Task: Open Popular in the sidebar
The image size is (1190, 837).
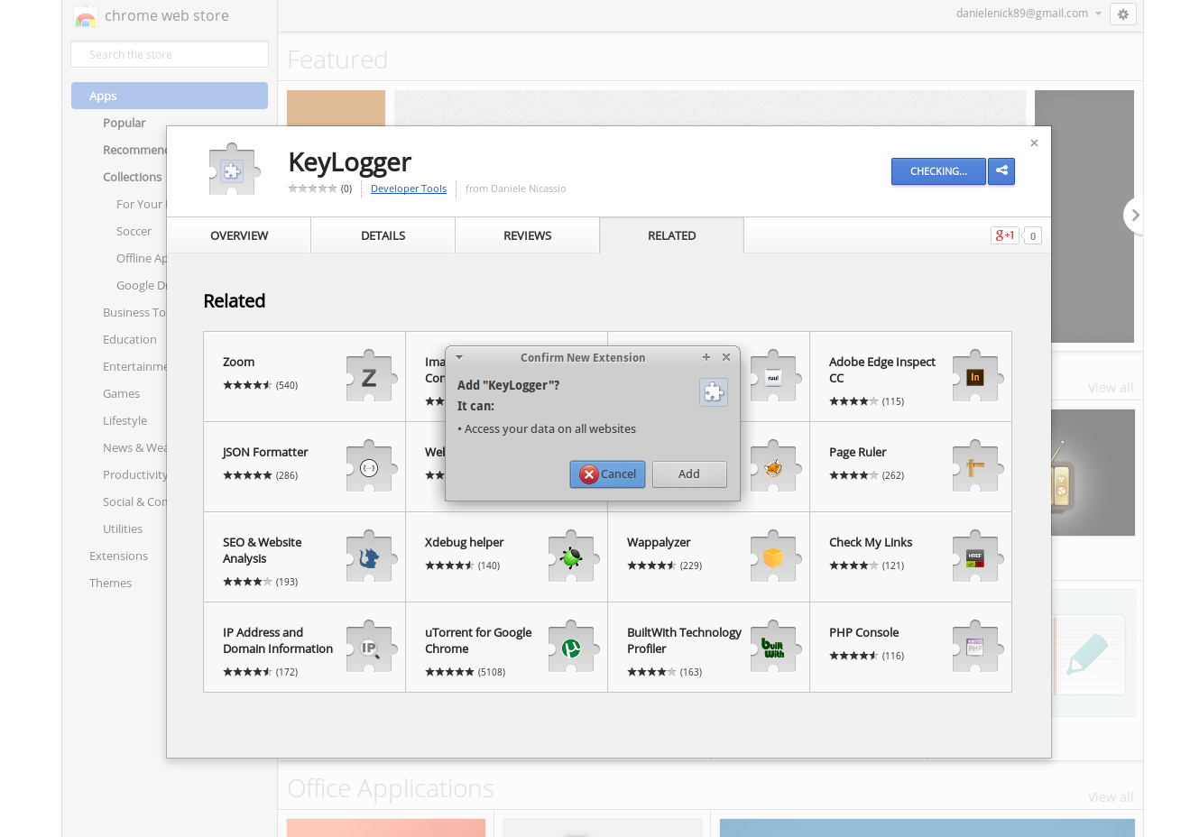Action: click(x=125, y=123)
